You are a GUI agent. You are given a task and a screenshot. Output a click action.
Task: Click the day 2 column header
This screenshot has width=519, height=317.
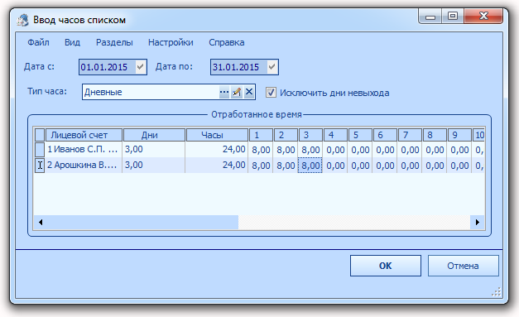click(286, 135)
